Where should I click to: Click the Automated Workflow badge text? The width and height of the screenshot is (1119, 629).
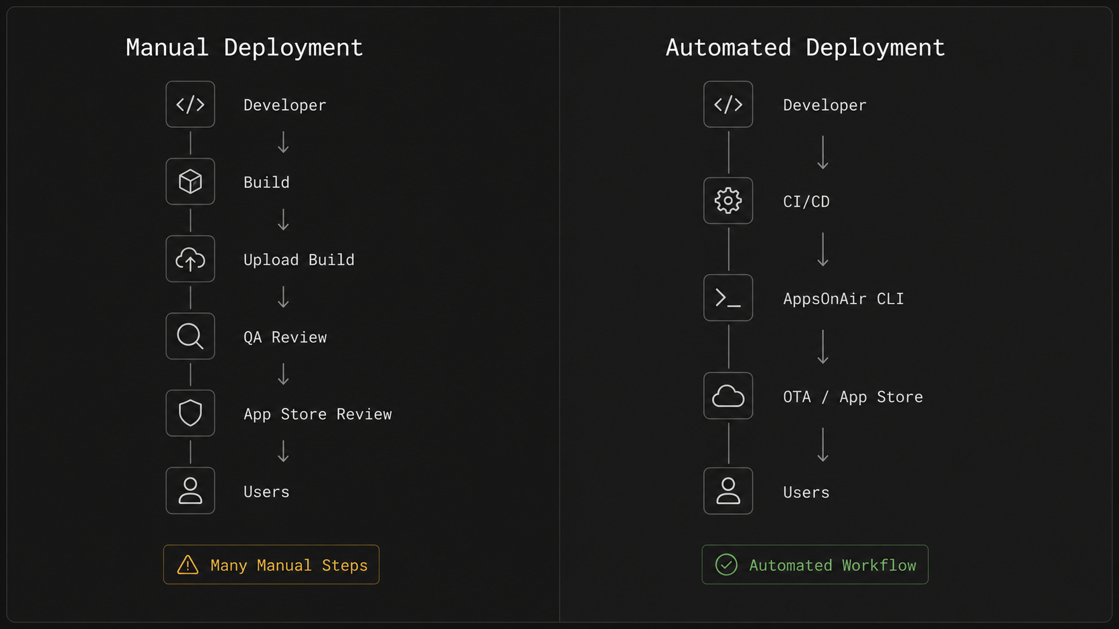point(833,565)
